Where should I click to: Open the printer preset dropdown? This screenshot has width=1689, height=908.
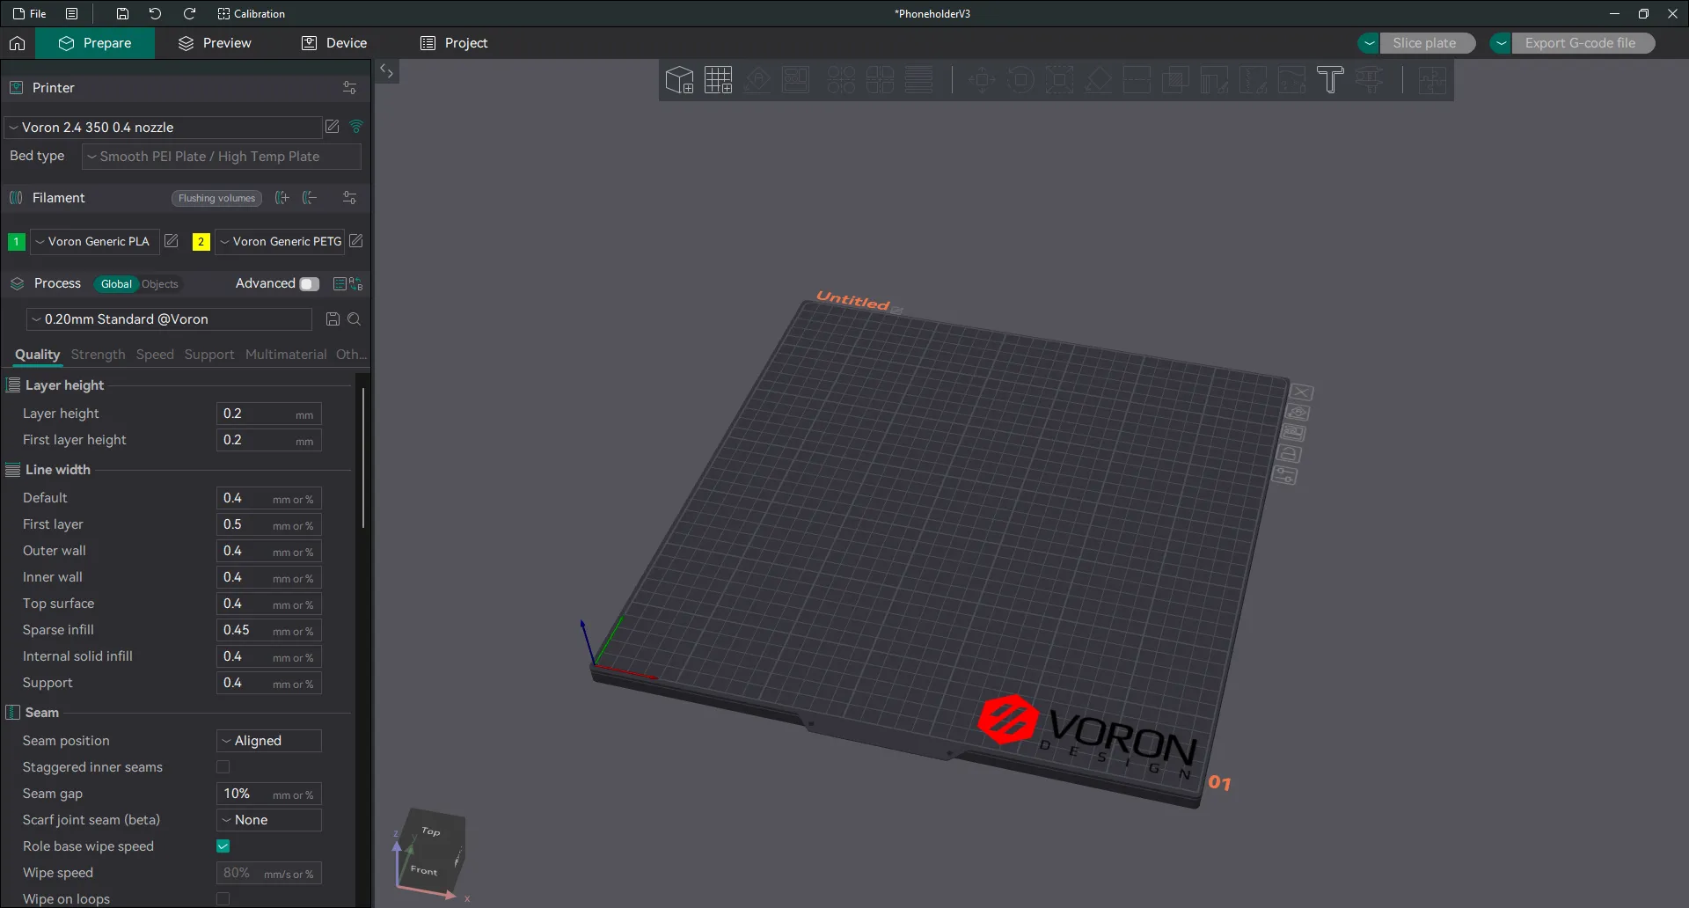point(163,128)
